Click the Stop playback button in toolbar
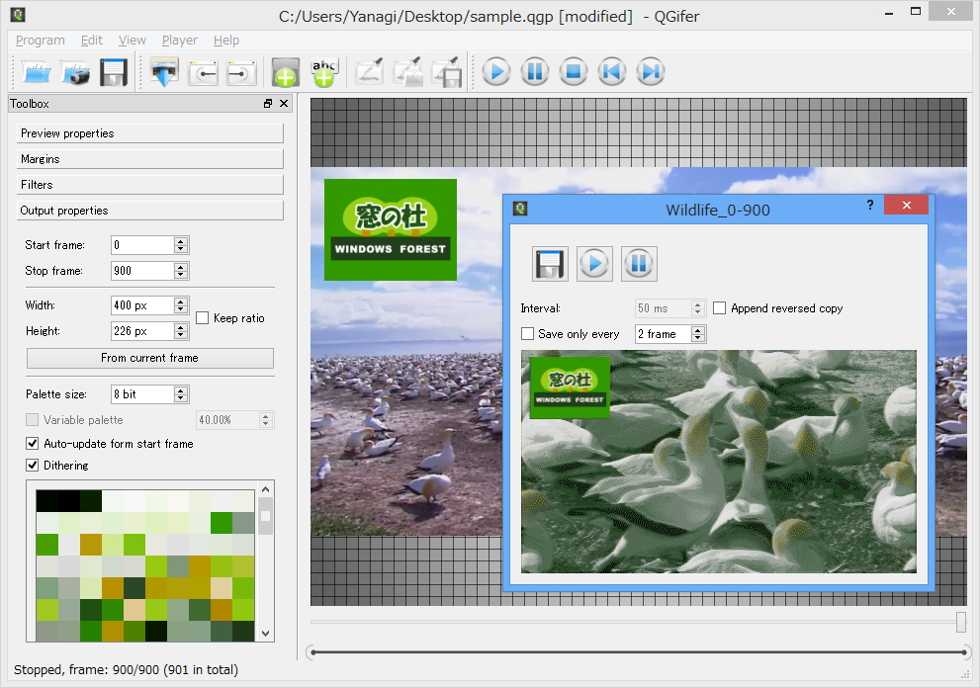 (x=574, y=72)
